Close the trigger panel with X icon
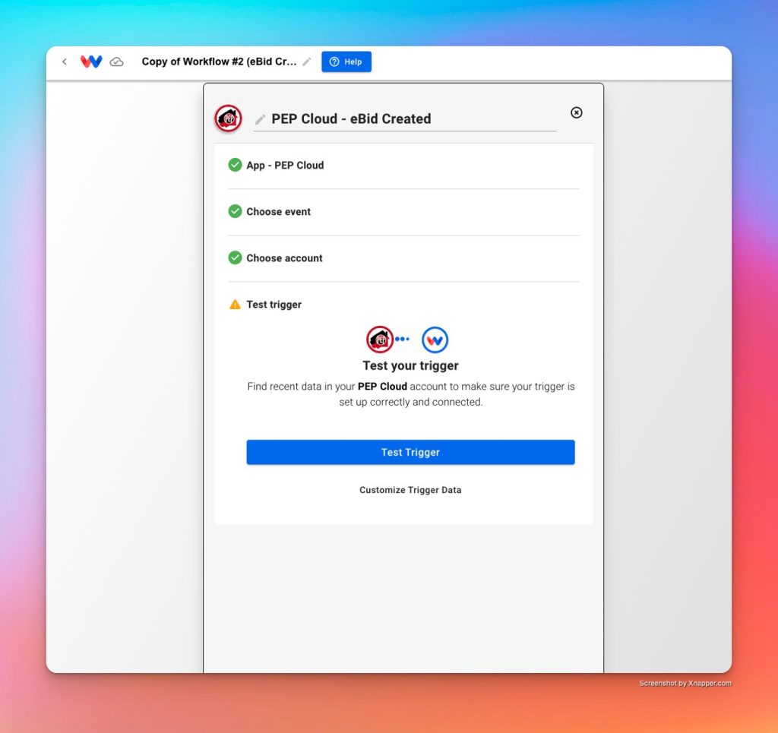This screenshot has height=733, width=778. click(576, 112)
